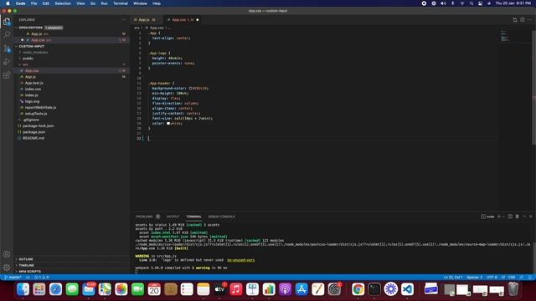Click the background-color swatch in App-header rule
This screenshot has width=536, height=301.
pos(190,88)
